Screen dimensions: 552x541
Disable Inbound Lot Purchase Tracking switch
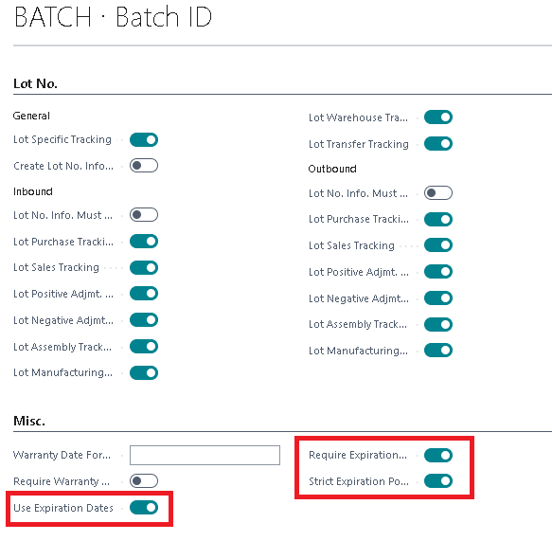pos(144,242)
